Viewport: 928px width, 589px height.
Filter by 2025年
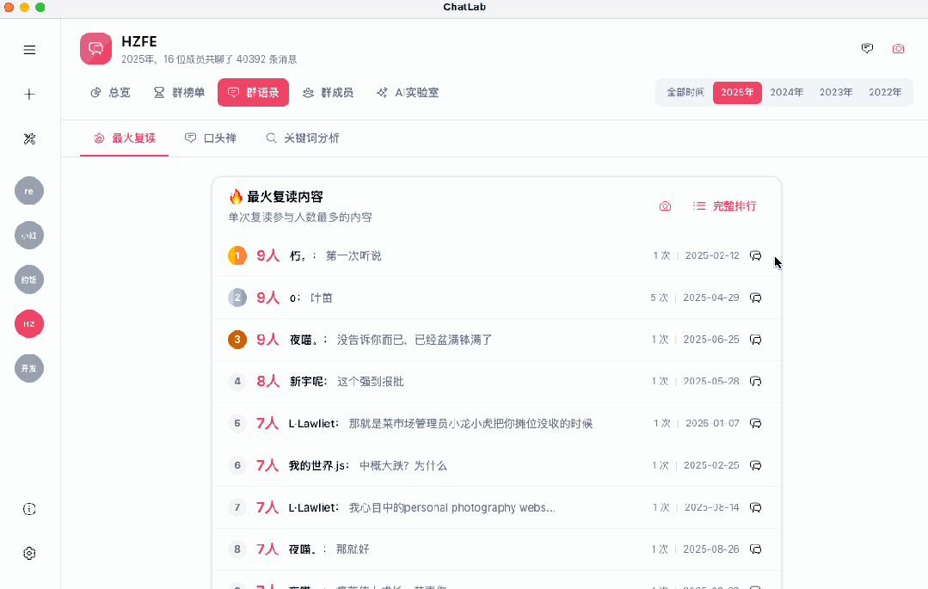pos(737,92)
